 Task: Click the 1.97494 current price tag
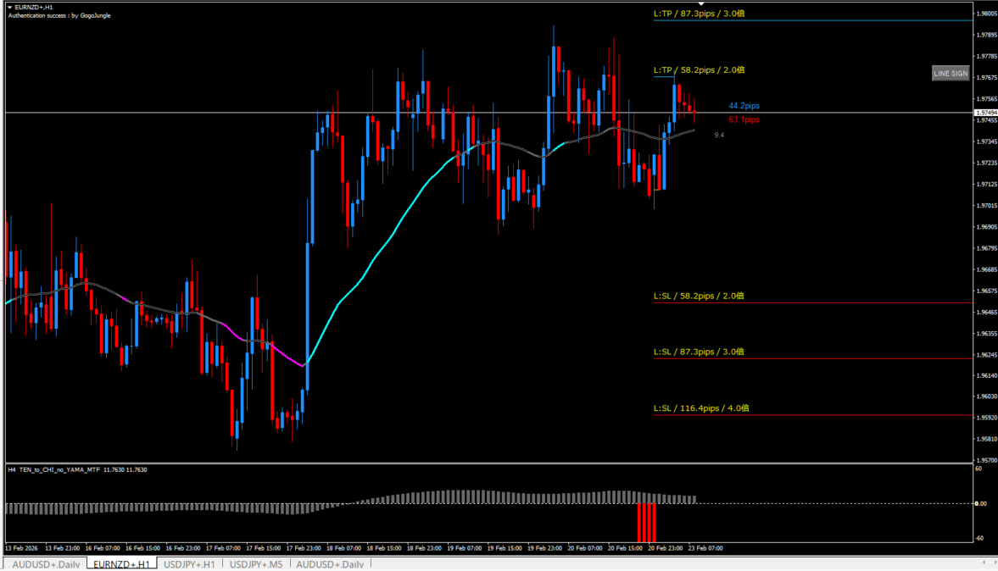[985, 113]
